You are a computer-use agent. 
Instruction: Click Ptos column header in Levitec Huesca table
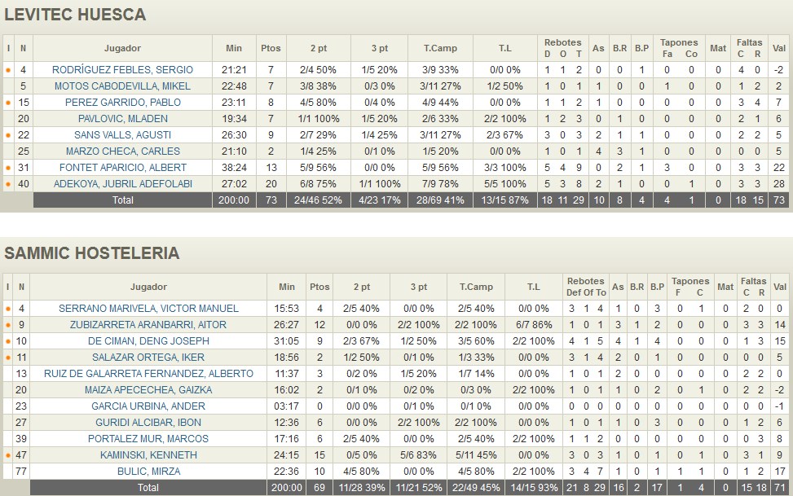click(269, 48)
